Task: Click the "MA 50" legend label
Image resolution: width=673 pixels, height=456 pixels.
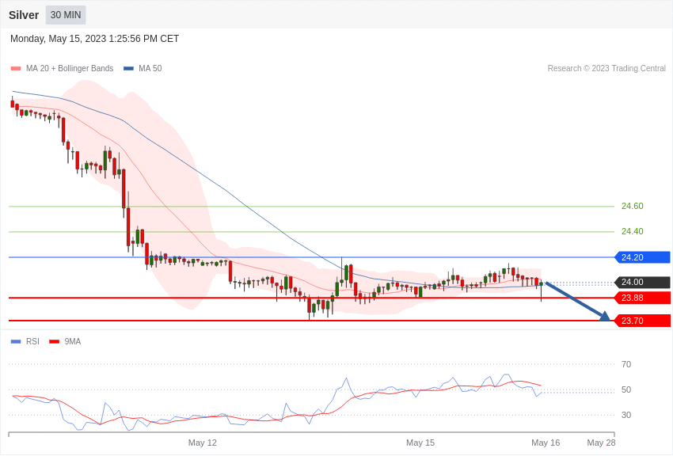Action: click(x=150, y=69)
